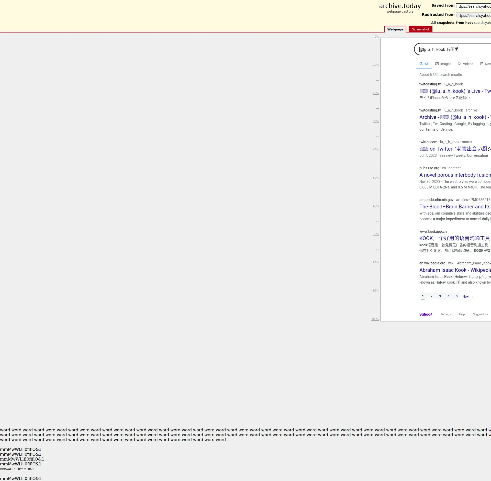Viewport: 491px width, 481px height.
Task: Click Next results page link
Action: coord(468,297)
